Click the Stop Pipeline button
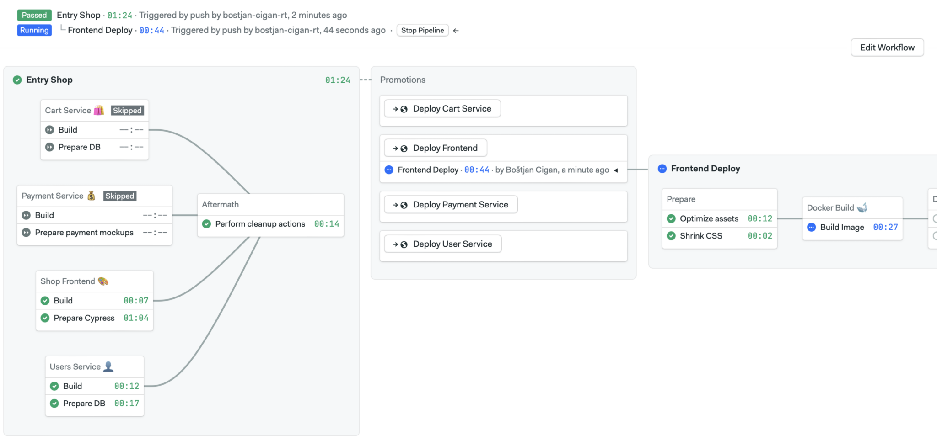The image size is (937, 446). [422, 30]
